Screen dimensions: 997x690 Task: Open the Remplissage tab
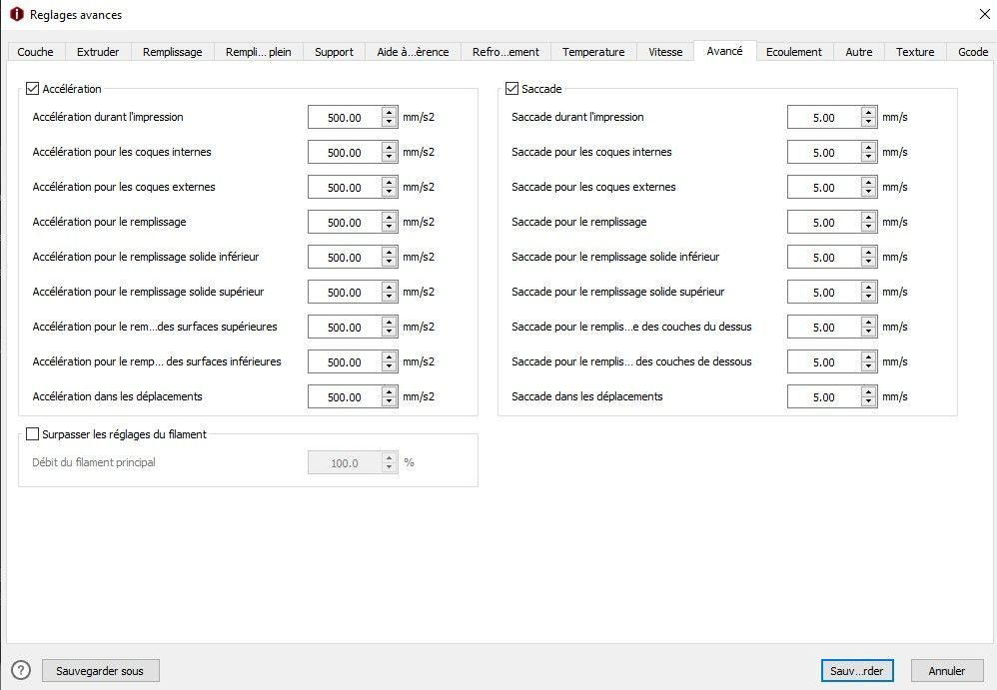coord(172,52)
